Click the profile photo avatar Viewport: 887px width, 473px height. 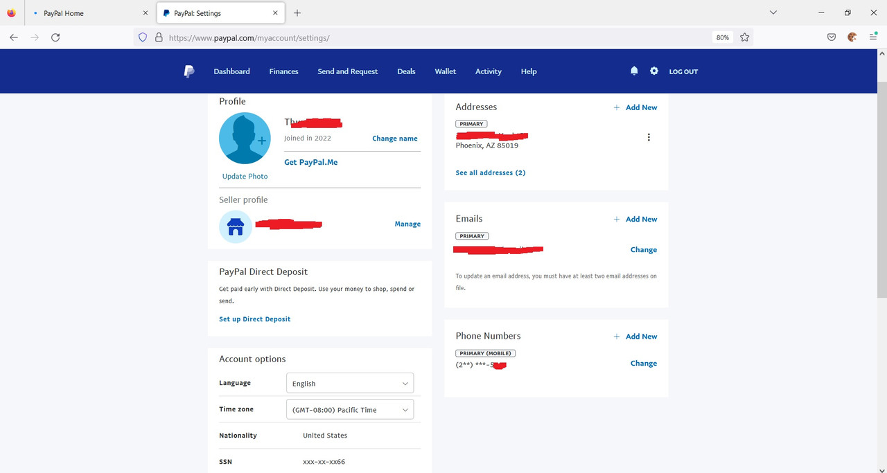pos(245,138)
